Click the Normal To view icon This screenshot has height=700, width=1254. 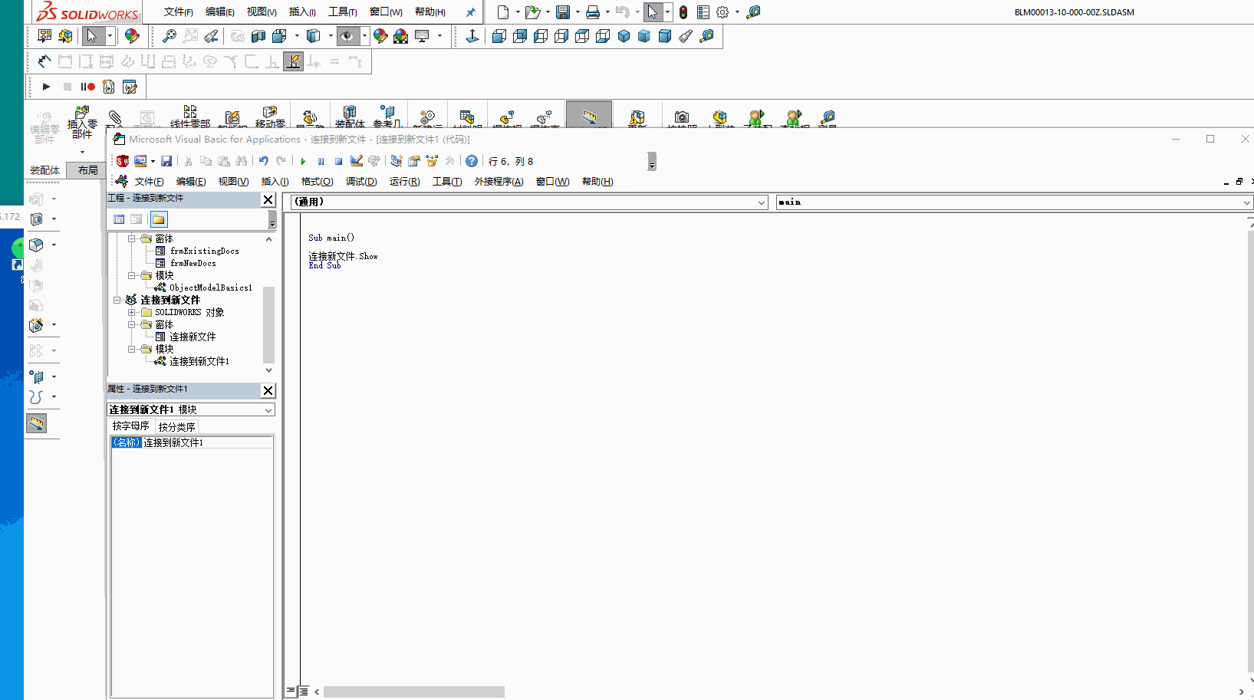click(x=472, y=35)
